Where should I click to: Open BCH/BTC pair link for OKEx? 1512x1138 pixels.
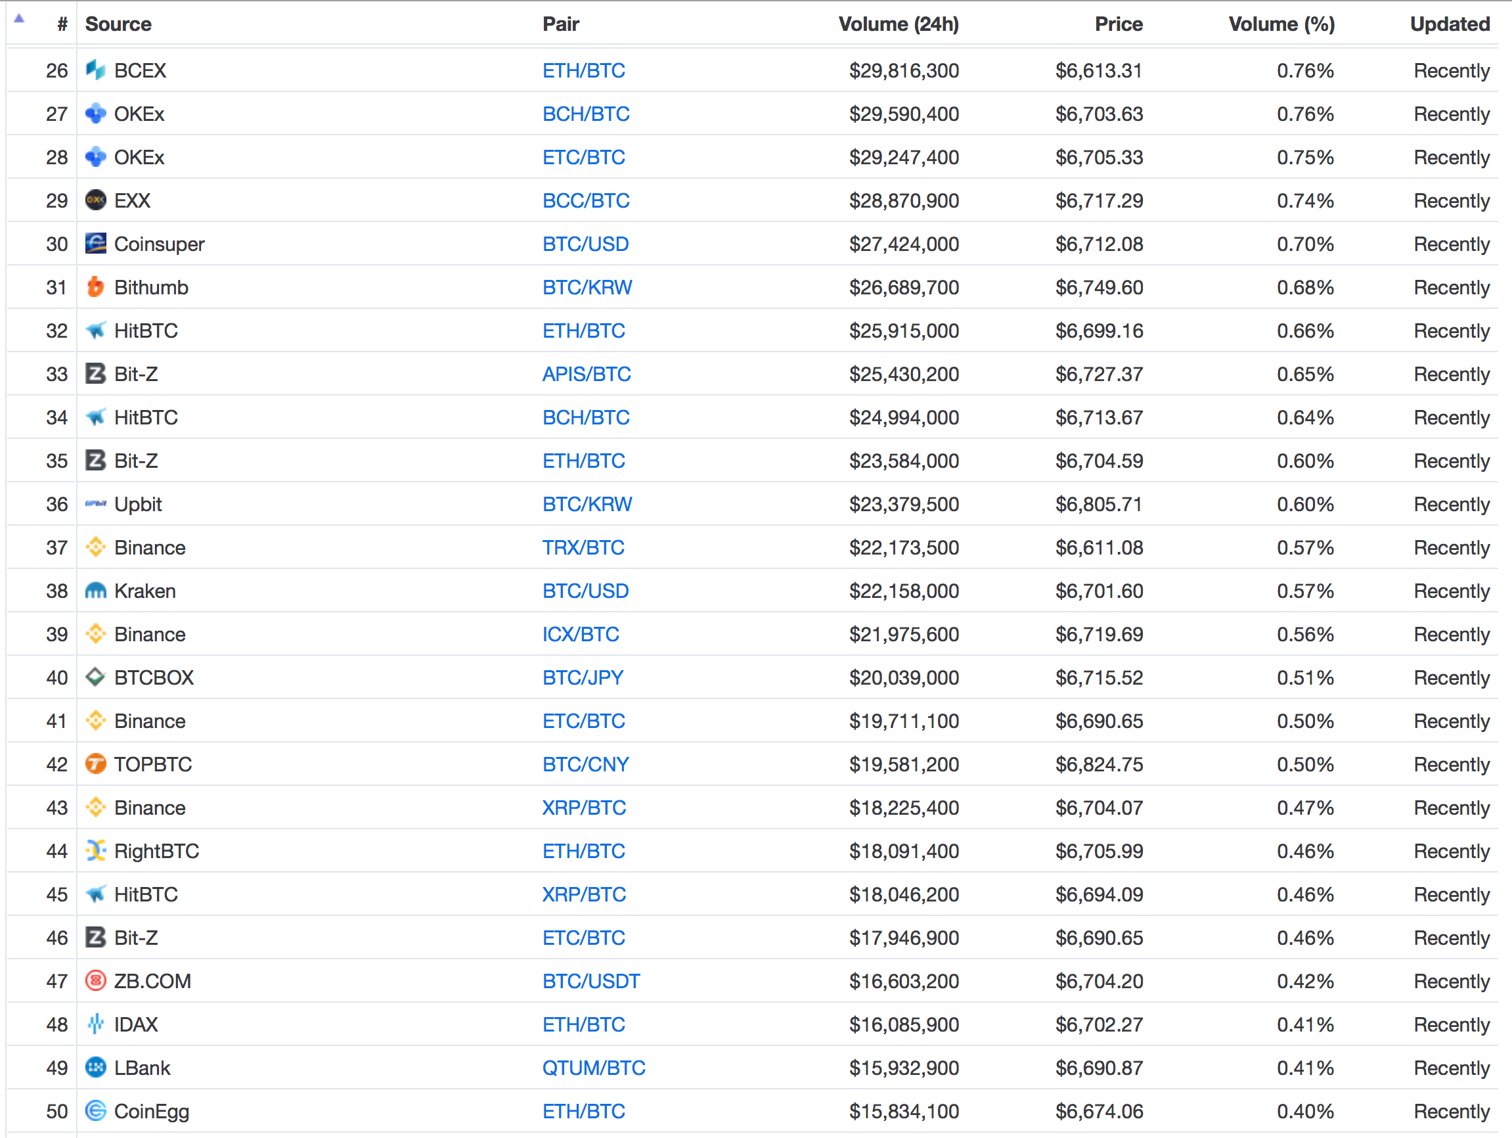click(x=586, y=114)
